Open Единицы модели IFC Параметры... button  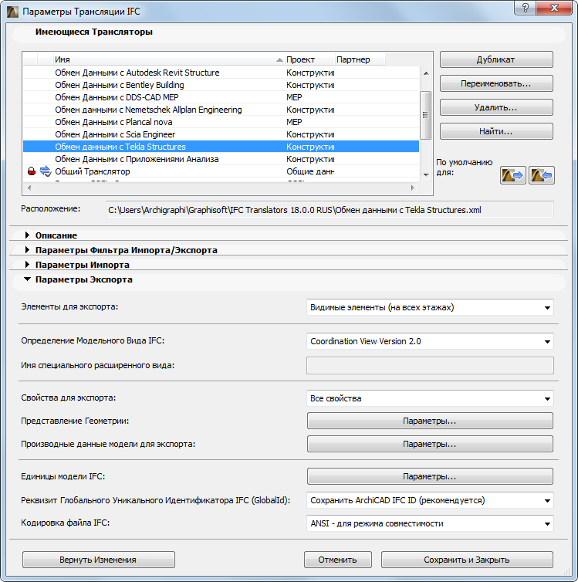[x=430, y=476]
